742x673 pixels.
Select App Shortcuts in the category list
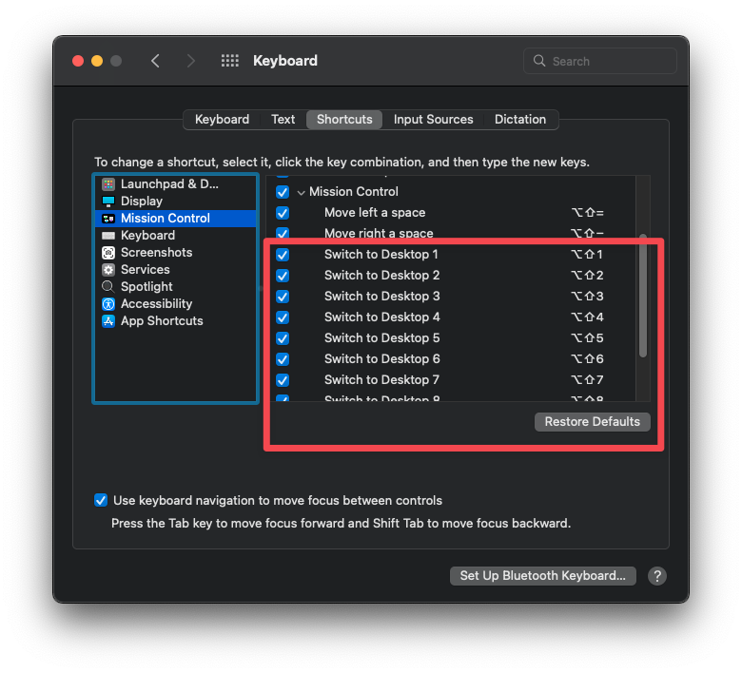(x=176, y=321)
